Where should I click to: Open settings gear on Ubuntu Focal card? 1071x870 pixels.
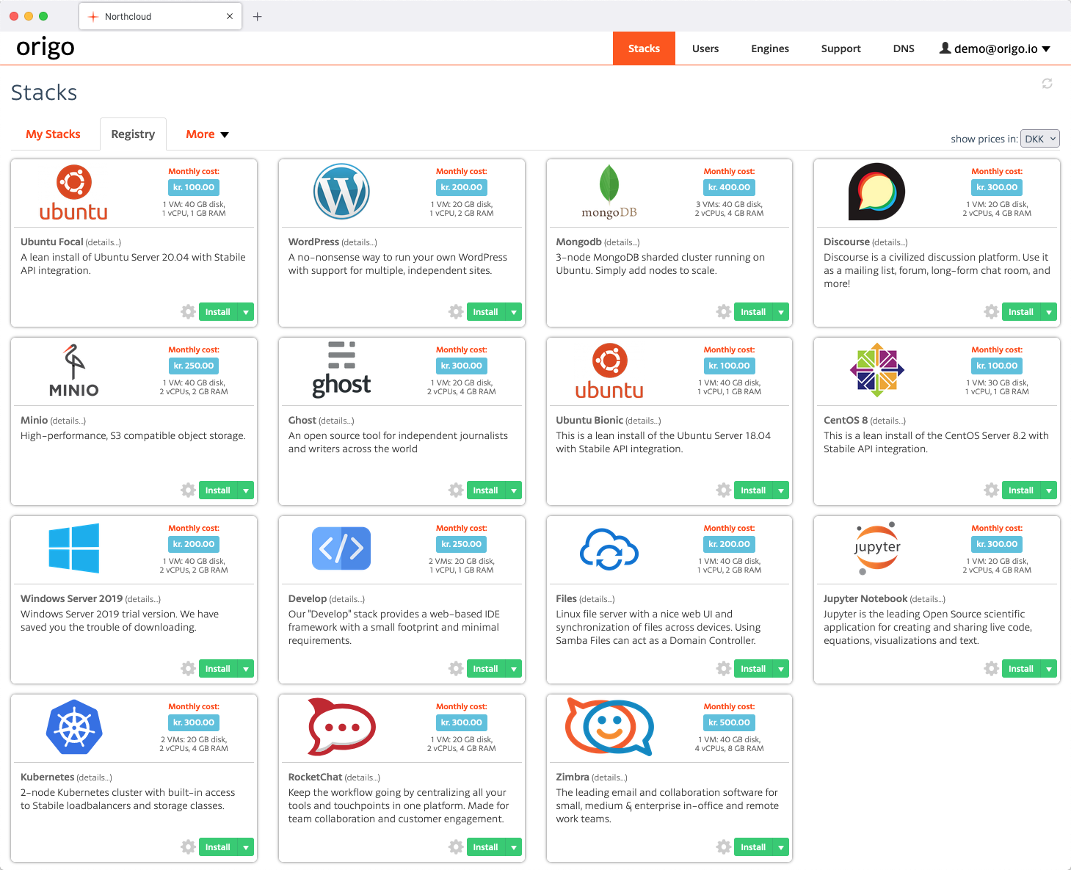[x=188, y=312]
